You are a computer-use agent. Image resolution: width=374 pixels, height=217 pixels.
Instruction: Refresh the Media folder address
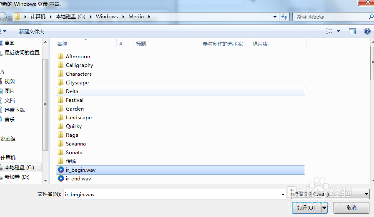[284, 17]
